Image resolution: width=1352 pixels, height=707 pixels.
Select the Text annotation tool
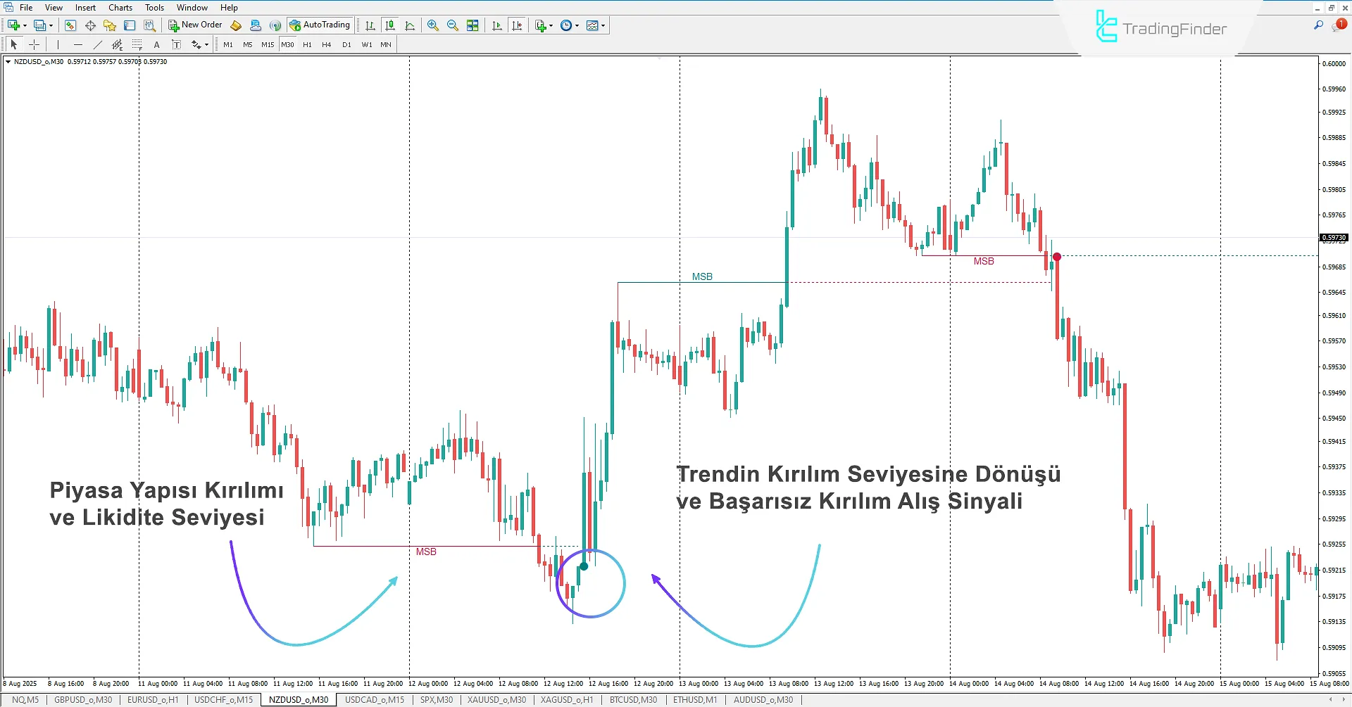[x=157, y=44]
